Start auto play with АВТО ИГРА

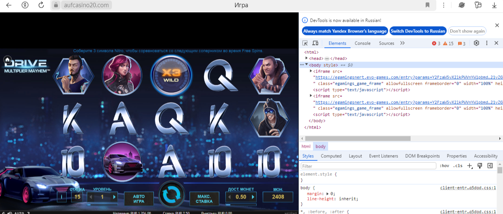(139, 199)
